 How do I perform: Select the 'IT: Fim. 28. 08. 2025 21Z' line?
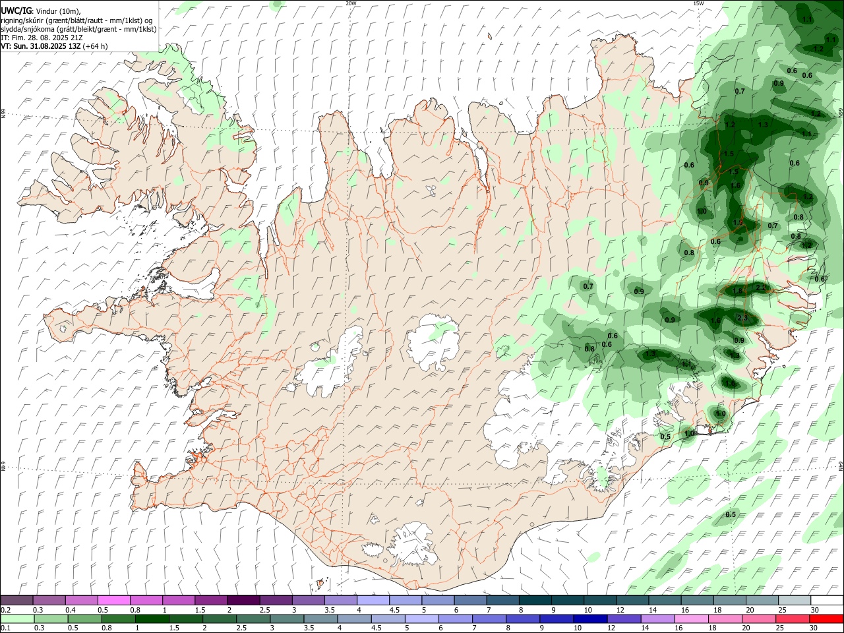pos(42,38)
